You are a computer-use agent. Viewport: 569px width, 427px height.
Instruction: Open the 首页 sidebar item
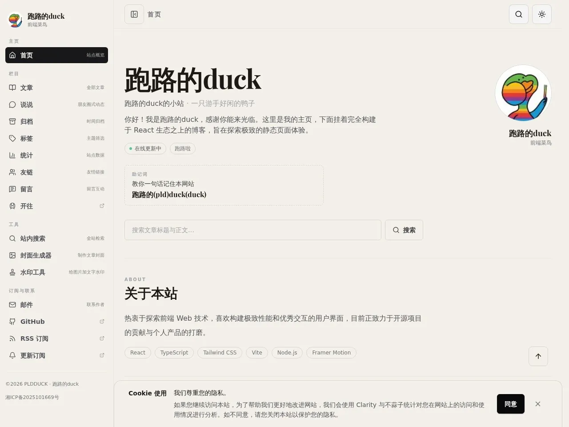tap(56, 55)
